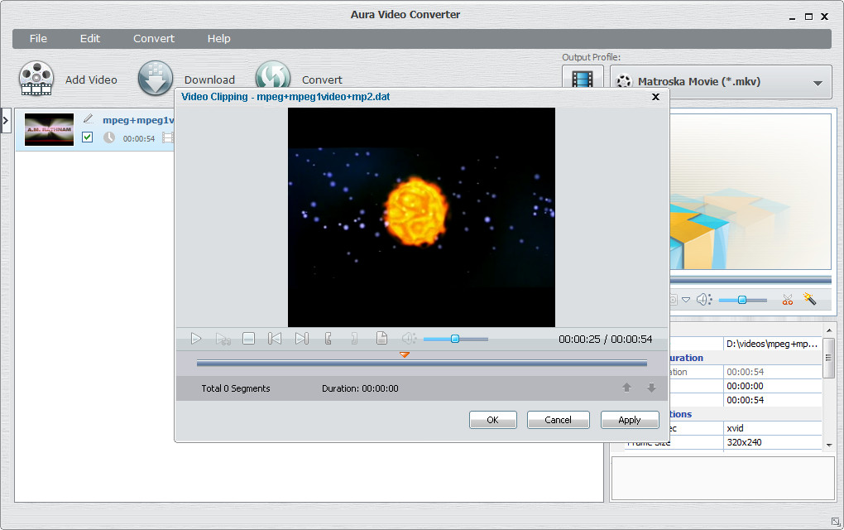Click the Add Video film reel icon
This screenshot has height=530, width=844.
click(36, 79)
